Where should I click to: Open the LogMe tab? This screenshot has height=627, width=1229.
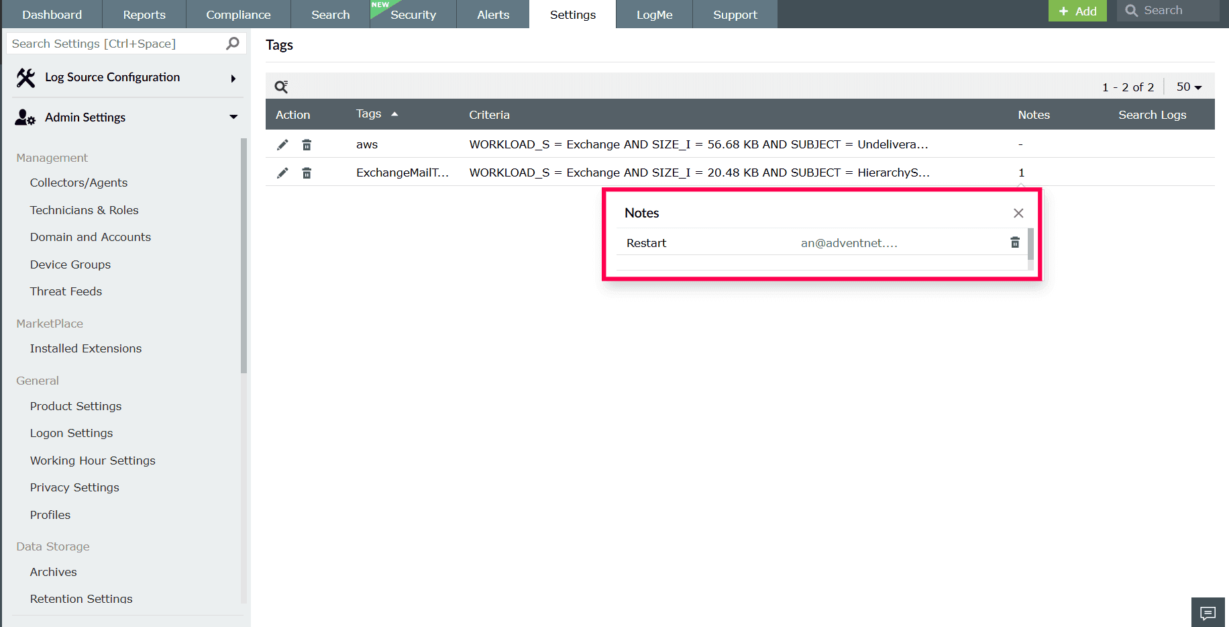654,14
